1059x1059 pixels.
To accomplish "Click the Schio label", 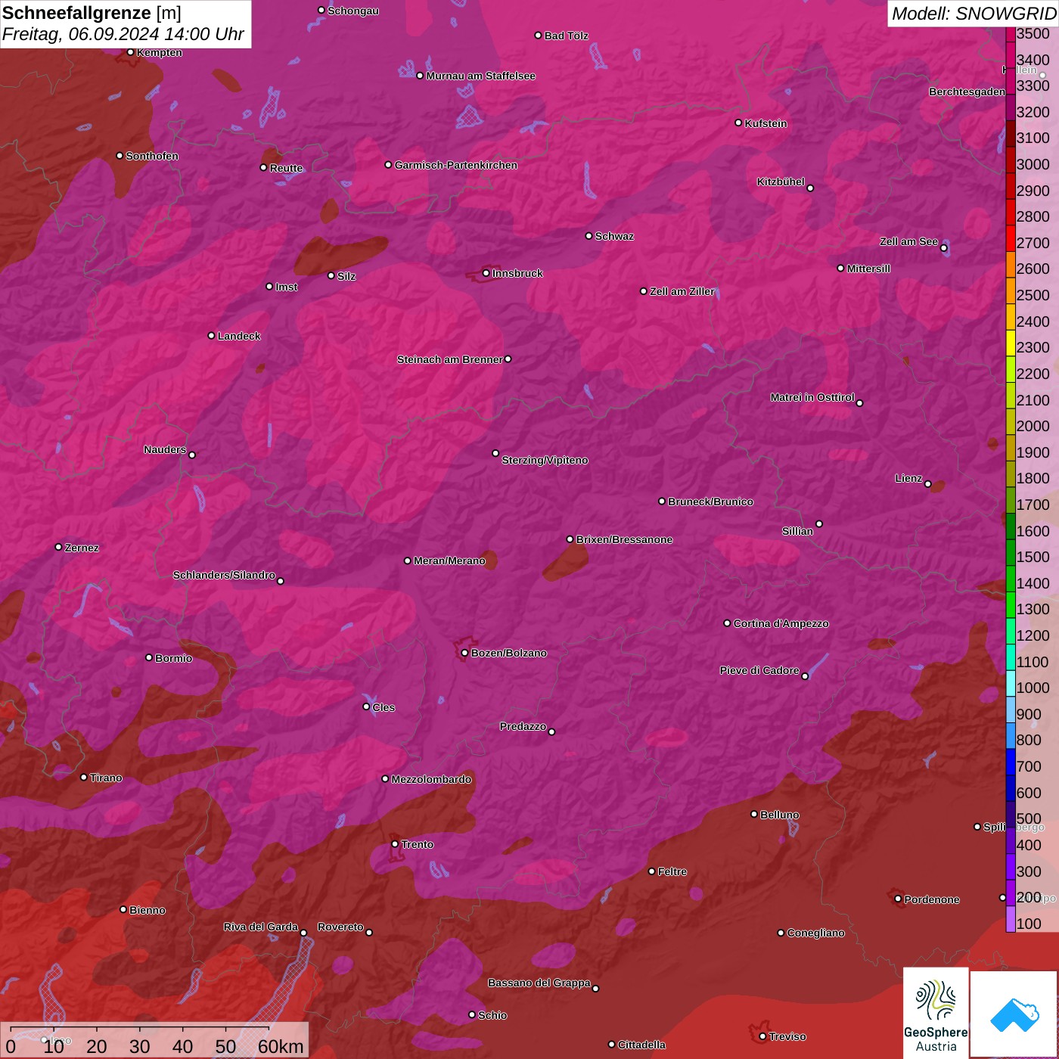I will coord(492,1015).
